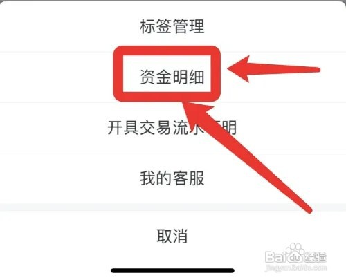Open the jingyan.baidu.com watermark link
The image size is (346, 280).
tap(296, 268)
